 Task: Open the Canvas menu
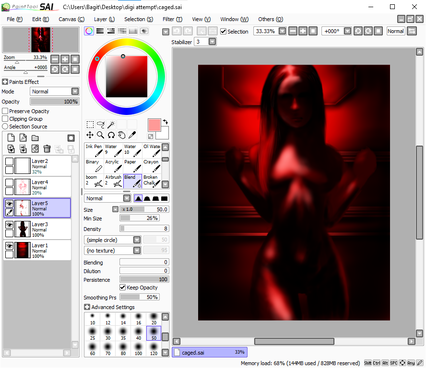[x=71, y=19]
